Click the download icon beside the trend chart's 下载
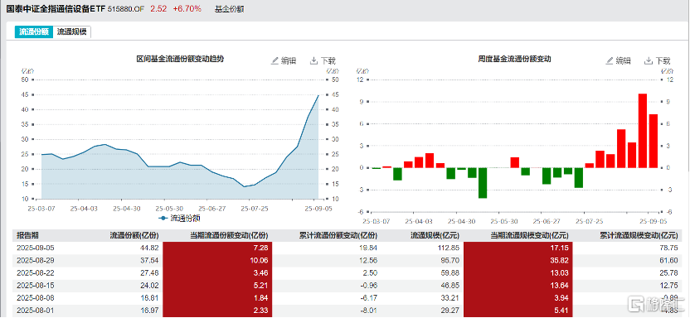Image resolution: width=690 pixels, height=318 pixels. click(x=313, y=60)
